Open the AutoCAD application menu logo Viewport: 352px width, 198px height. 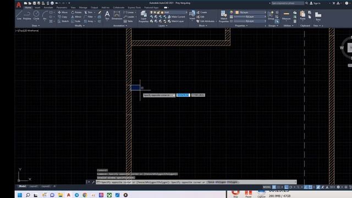tap(19, 5)
